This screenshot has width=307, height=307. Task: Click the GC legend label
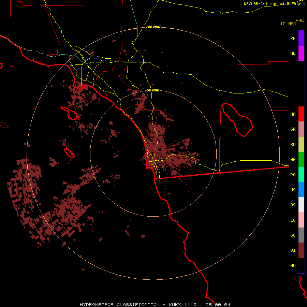pyautogui.click(x=293, y=235)
